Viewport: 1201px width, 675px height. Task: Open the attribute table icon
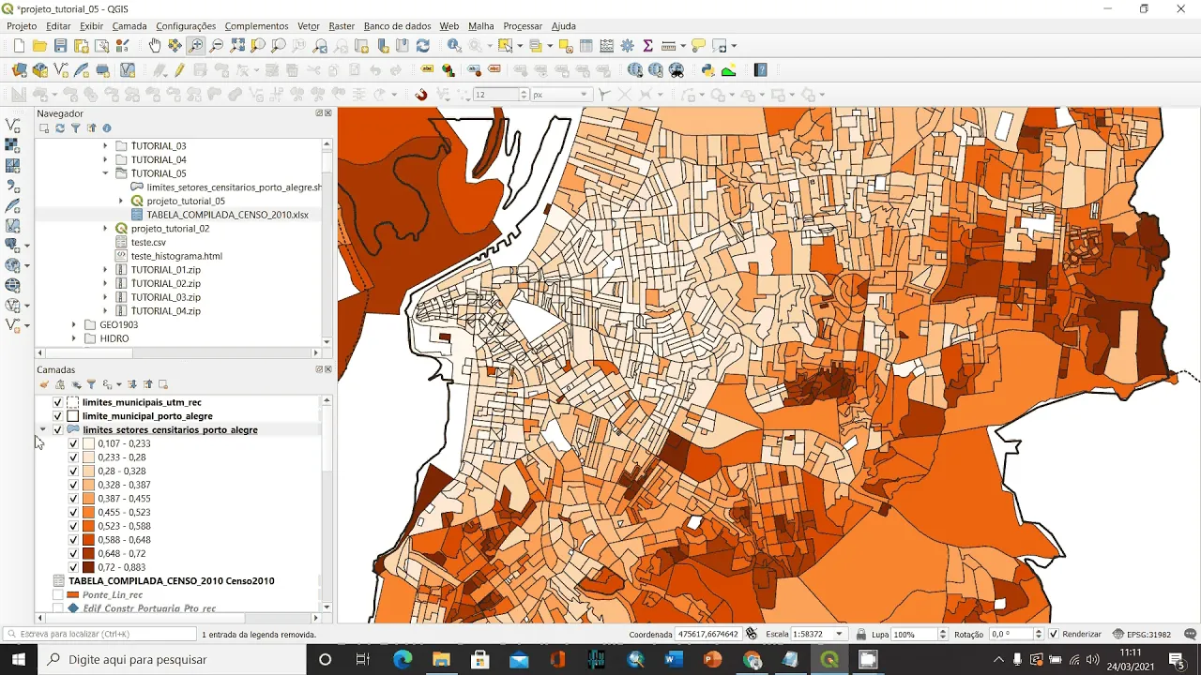coord(585,45)
